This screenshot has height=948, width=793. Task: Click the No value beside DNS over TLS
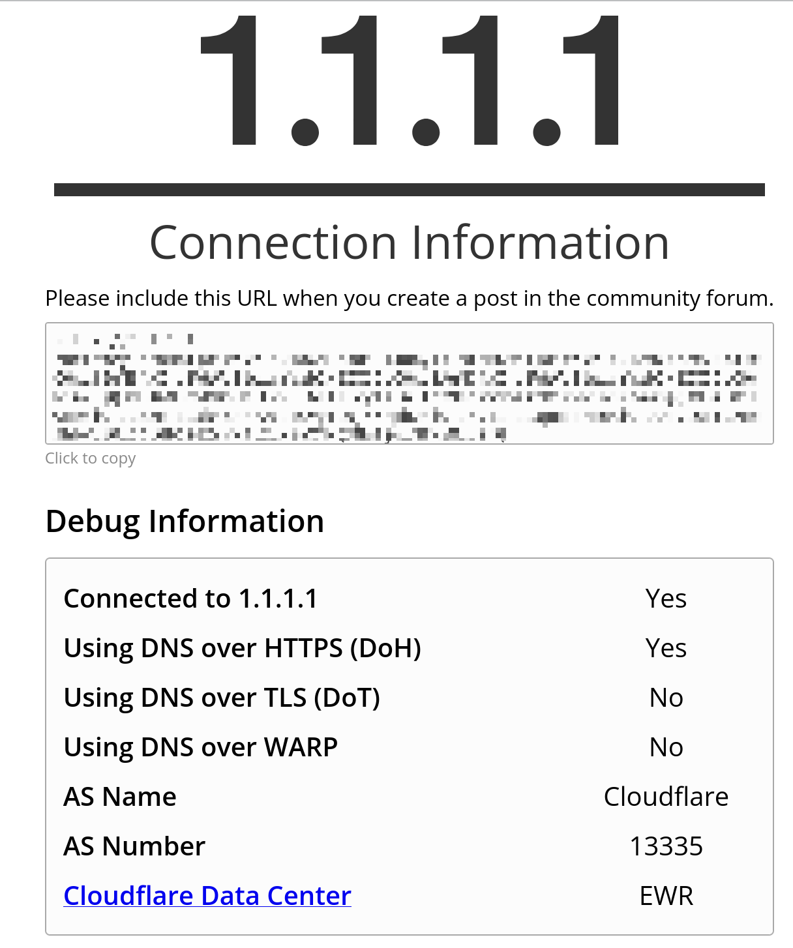(667, 697)
